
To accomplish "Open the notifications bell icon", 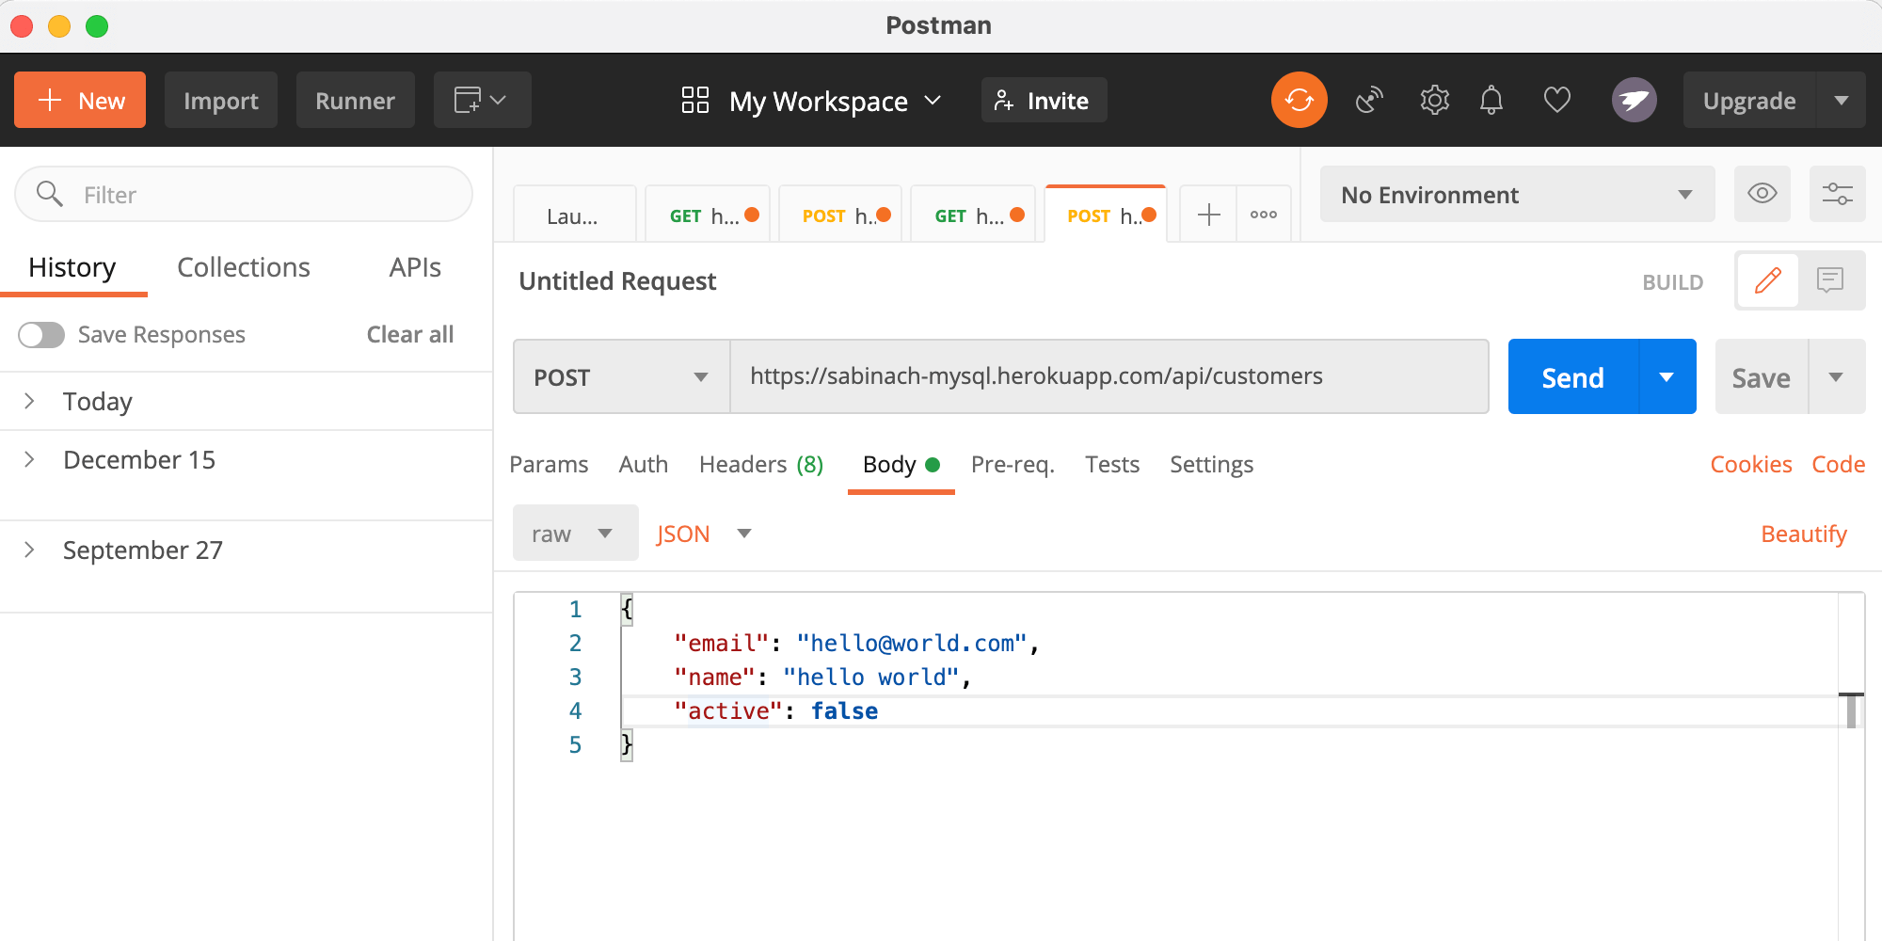I will pyautogui.click(x=1491, y=100).
